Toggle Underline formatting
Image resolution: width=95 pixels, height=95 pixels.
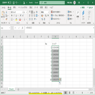pyautogui.click(x=16, y=16)
